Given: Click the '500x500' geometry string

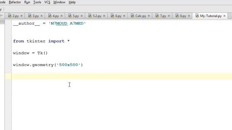Looking at the screenshot, I should click(69, 65).
